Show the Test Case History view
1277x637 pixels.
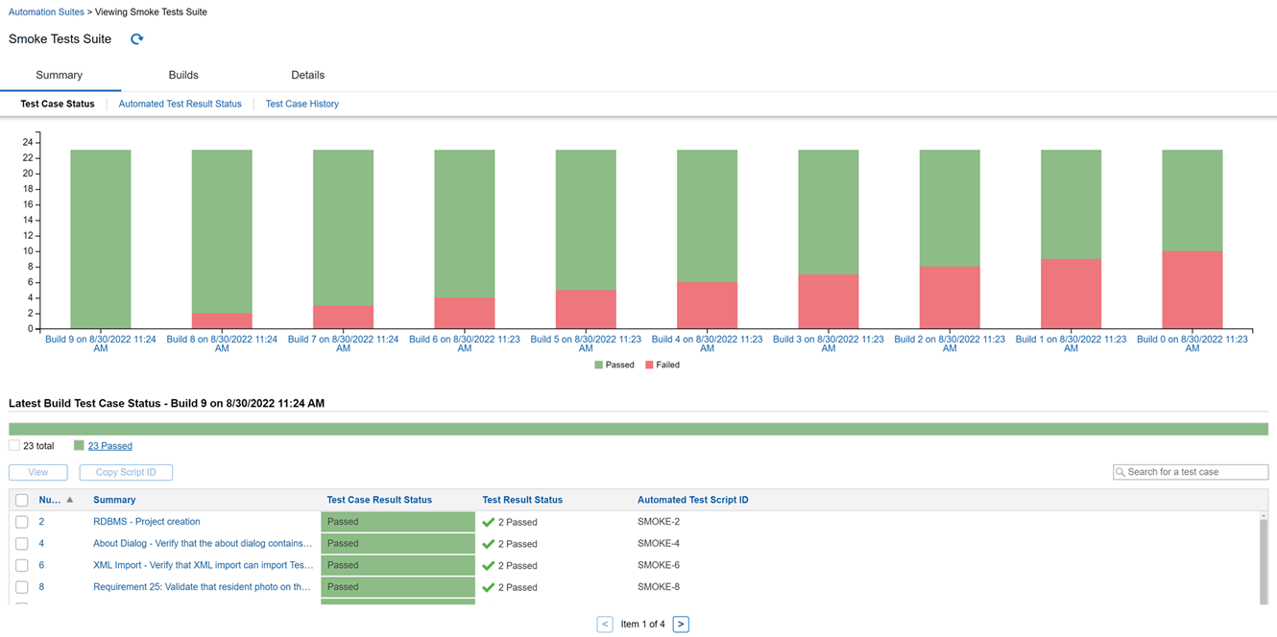coord(301,104)
